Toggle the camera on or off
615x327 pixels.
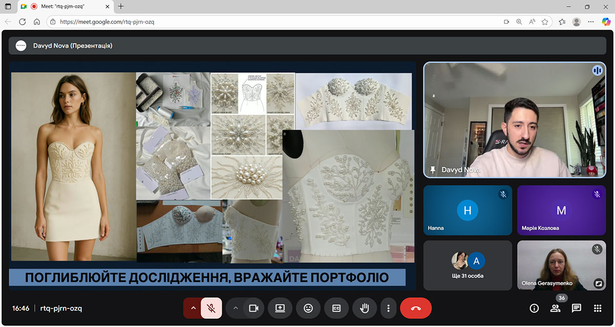253,308
